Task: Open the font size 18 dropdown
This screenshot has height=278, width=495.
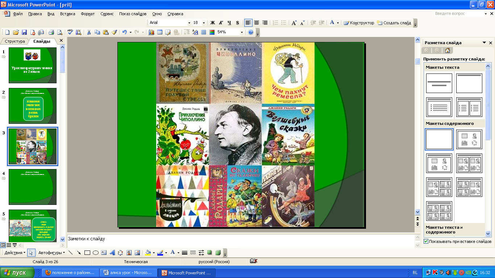Action: 204,23
